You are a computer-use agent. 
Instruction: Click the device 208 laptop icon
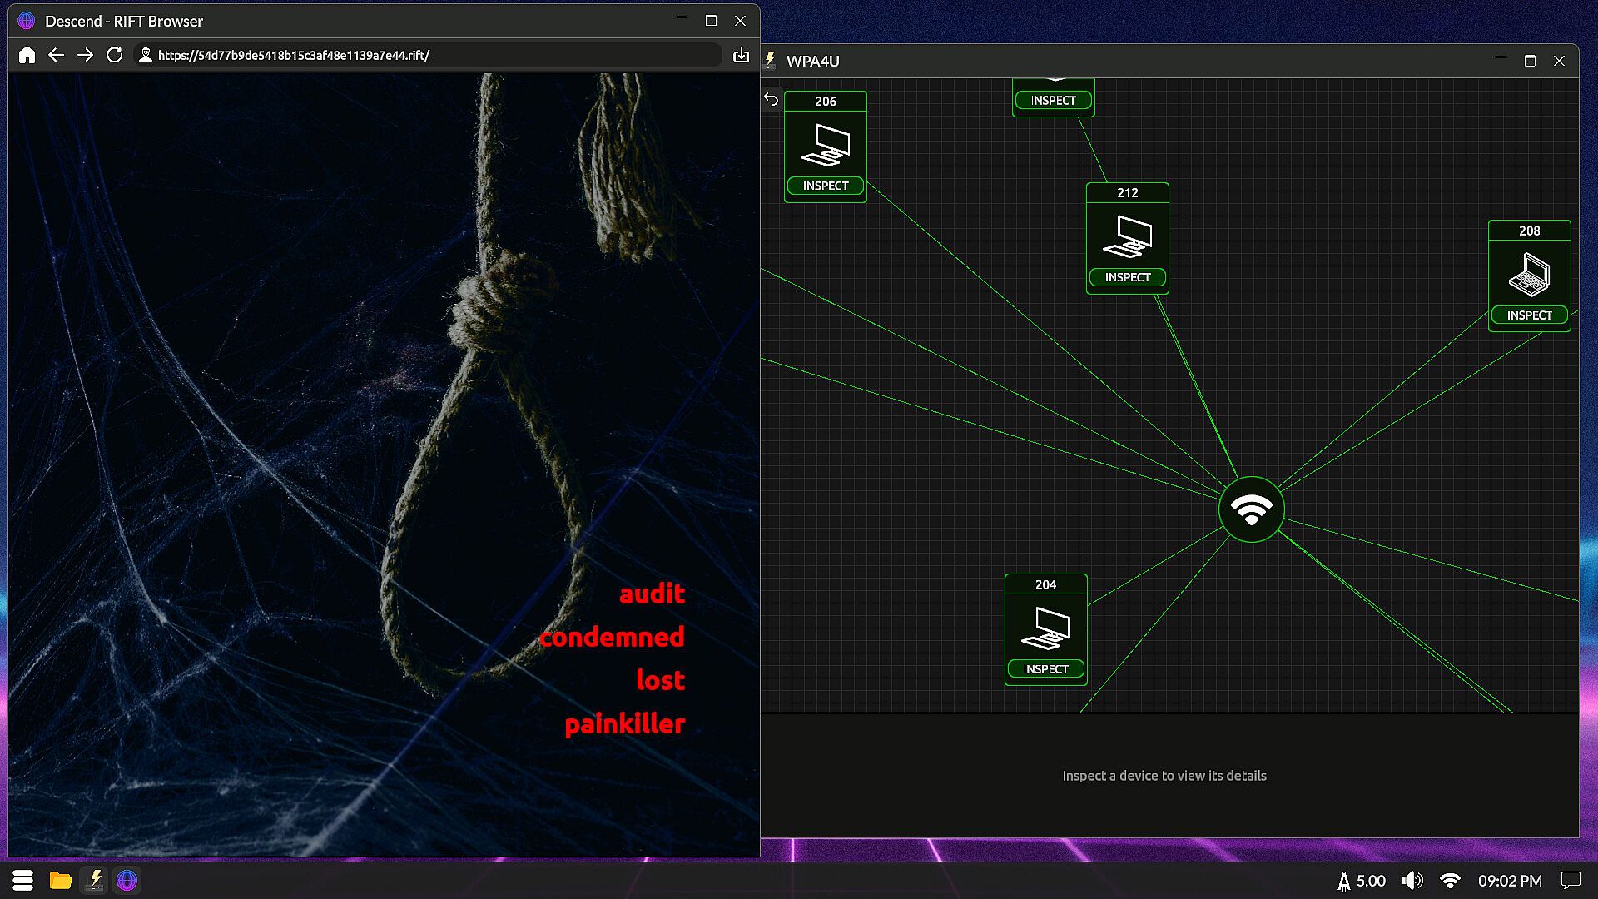(x=1529, y=274)
